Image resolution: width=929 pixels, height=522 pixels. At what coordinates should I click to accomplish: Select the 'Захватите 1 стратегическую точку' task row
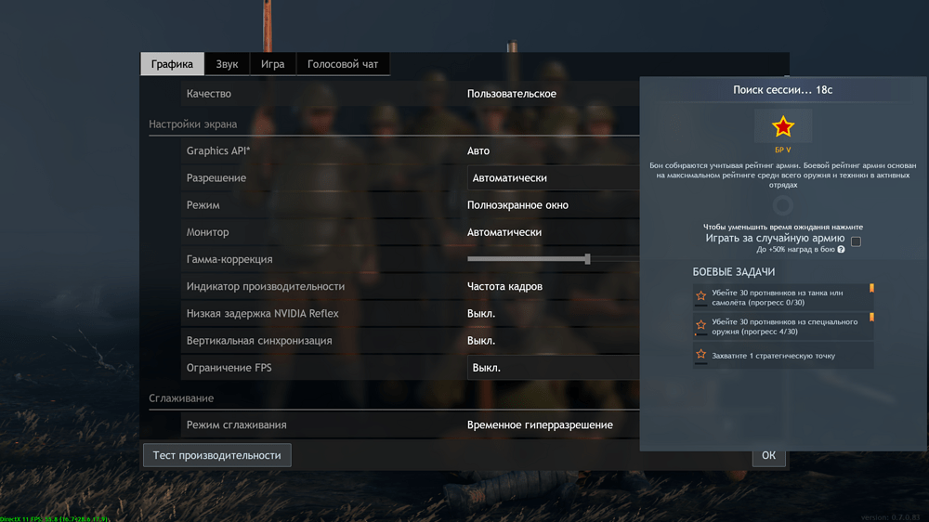pos(782,356)
